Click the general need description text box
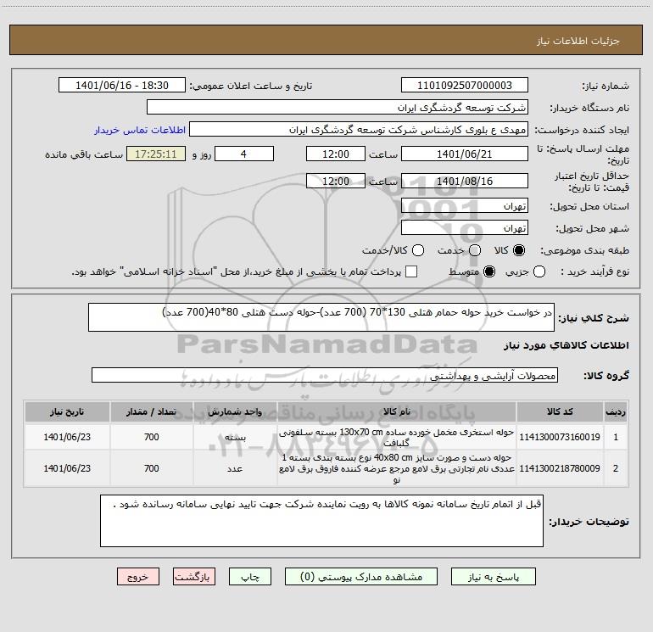This screenshot has height=632, width=653. point(321,317)
